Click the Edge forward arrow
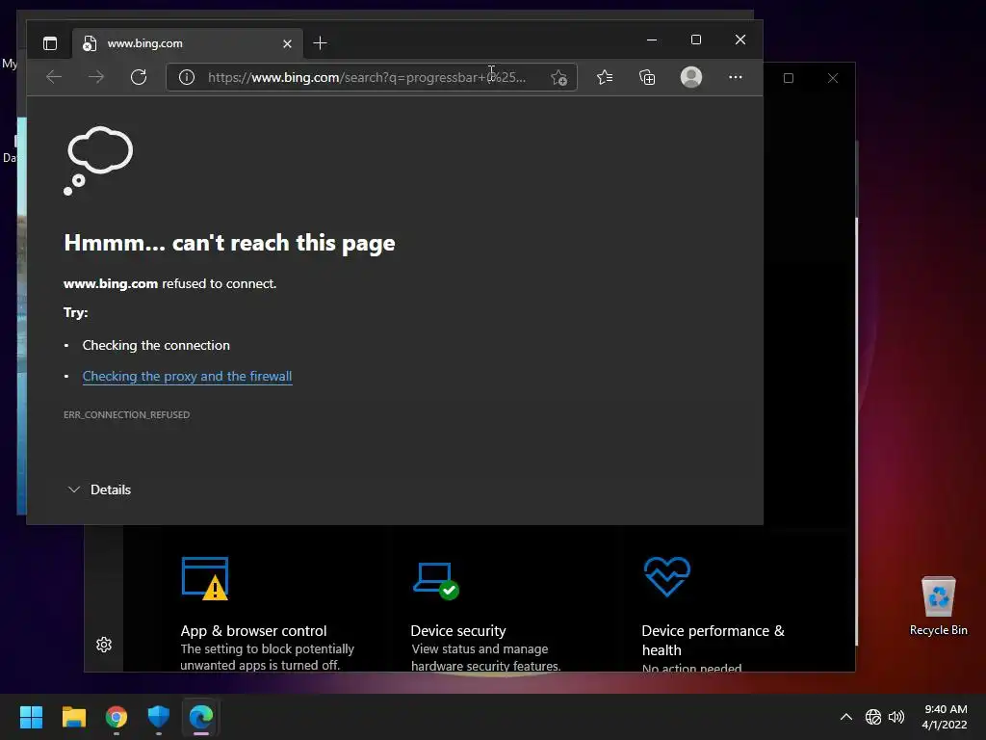 pos(96,77)
